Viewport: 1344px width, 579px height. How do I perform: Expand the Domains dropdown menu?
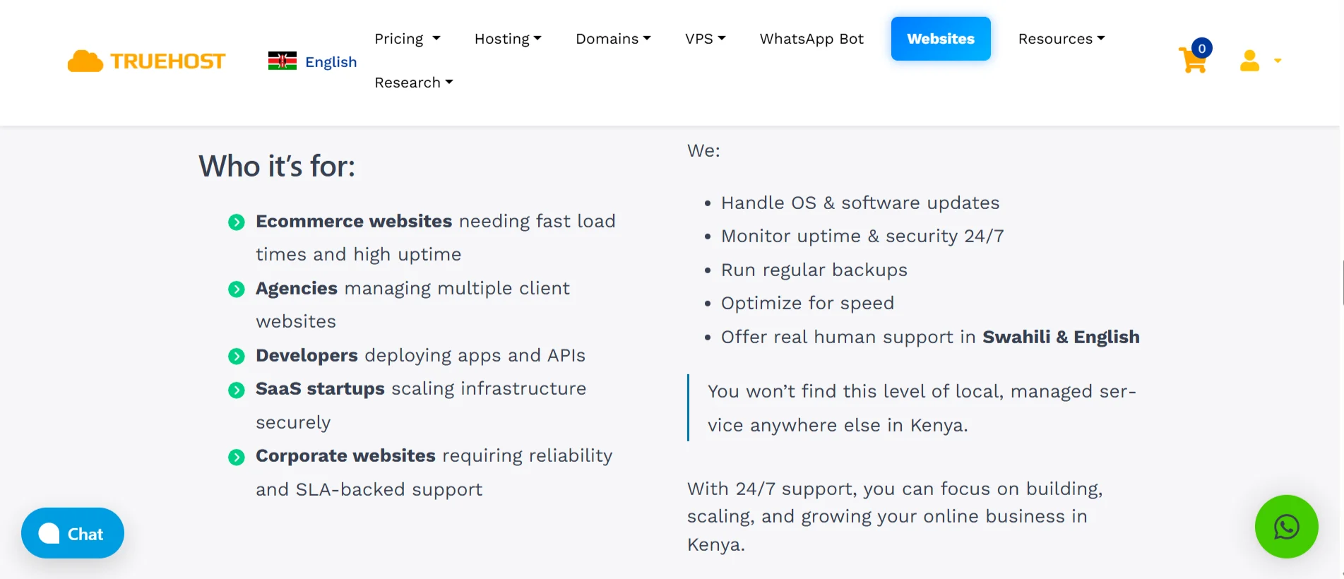point(613,39)
